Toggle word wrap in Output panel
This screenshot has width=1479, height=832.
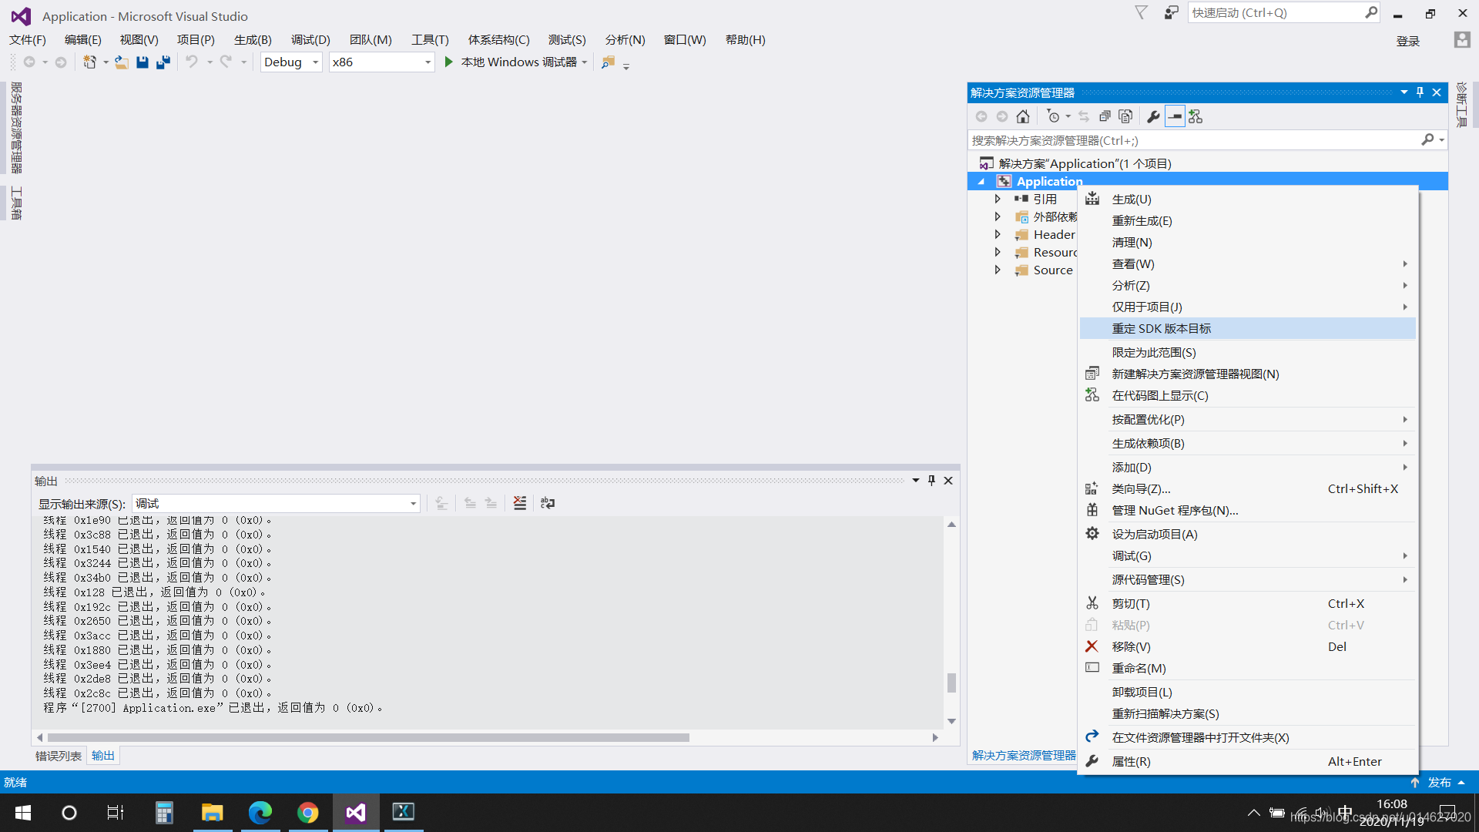click(x=548, y=503)
